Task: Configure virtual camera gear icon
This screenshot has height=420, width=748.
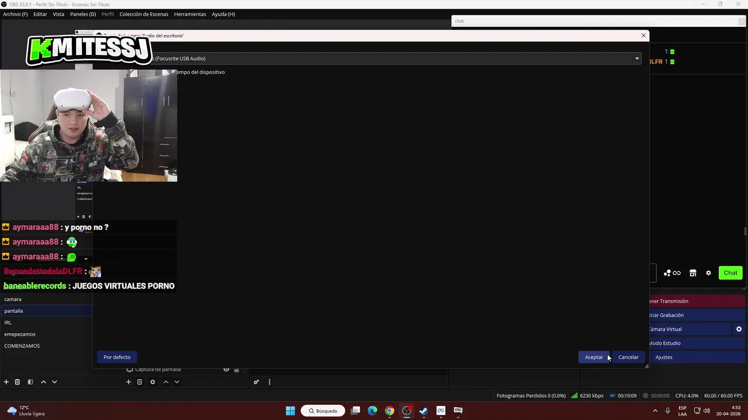Action: [x=739, y=329]
